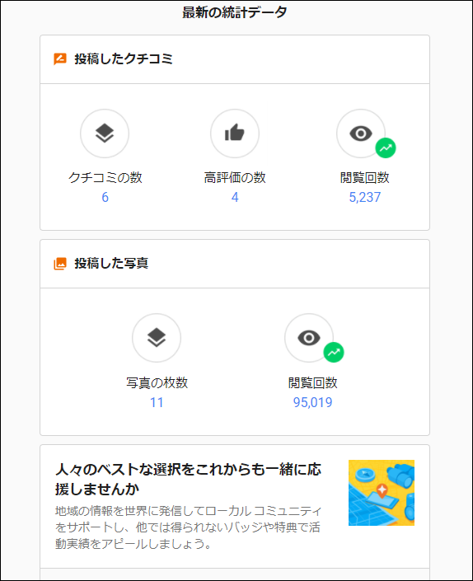Click the eye icon under 投稿したクチコミ
The height and width of the screenshot is (581, 473).
[x=361, y=134]
